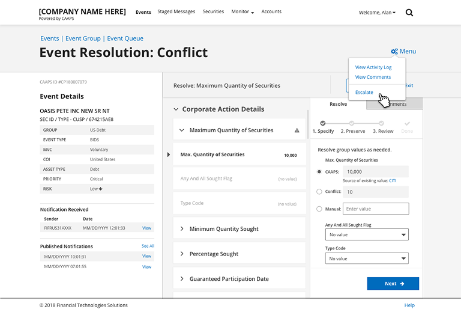Click the CITI source link

[x=393, y=181]
